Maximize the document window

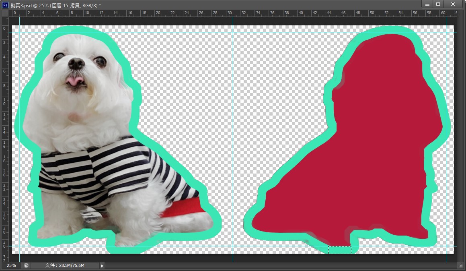(438, 4)
